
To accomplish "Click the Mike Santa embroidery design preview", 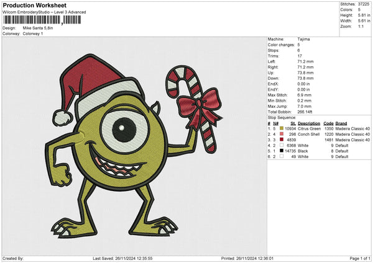I will [x=134, y=145].
